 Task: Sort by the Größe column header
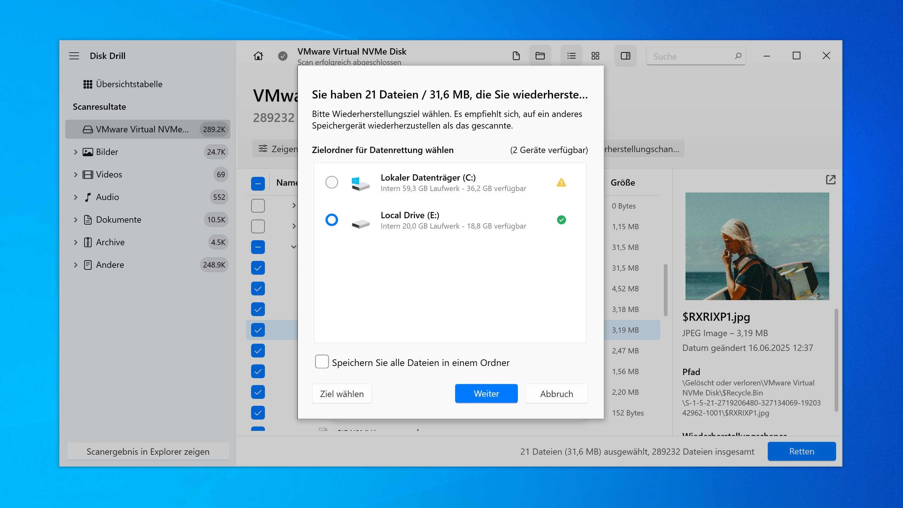tap(623, 183)
